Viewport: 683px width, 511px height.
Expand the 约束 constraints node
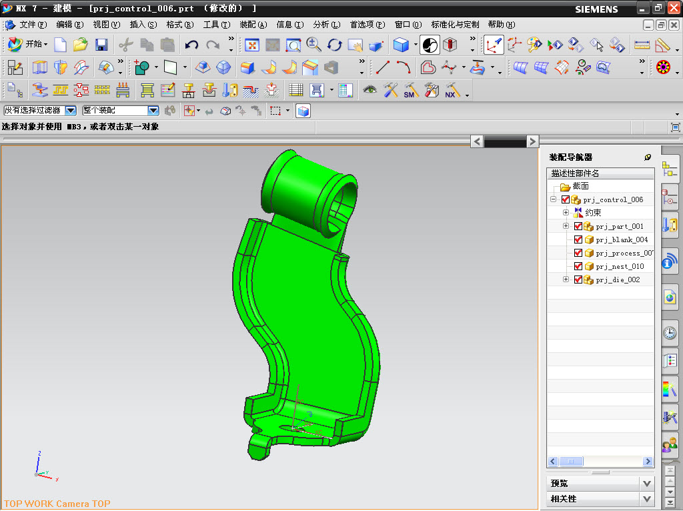(566, 213)
